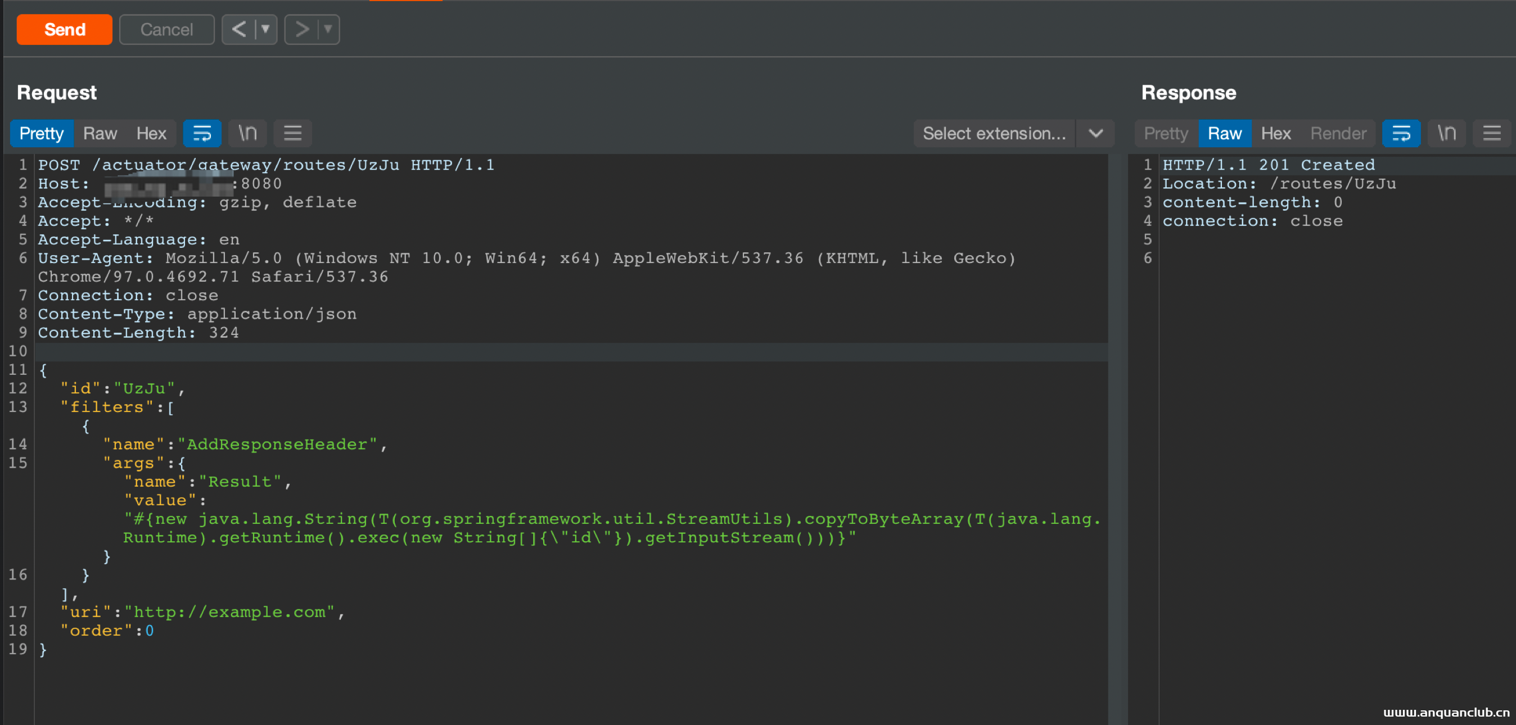Expand the forward history dropdown arrow
Image resolution: width=1516 pixels, height=725 pixels.
click(x=328, y=29)
